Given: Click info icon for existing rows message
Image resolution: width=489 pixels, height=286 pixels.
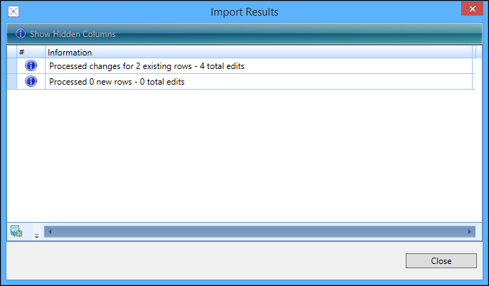Looking at the screenshot, I should coord(31,65).
